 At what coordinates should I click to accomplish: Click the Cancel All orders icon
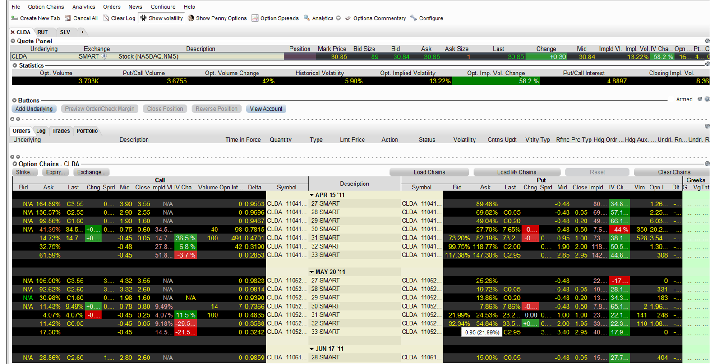68,18
